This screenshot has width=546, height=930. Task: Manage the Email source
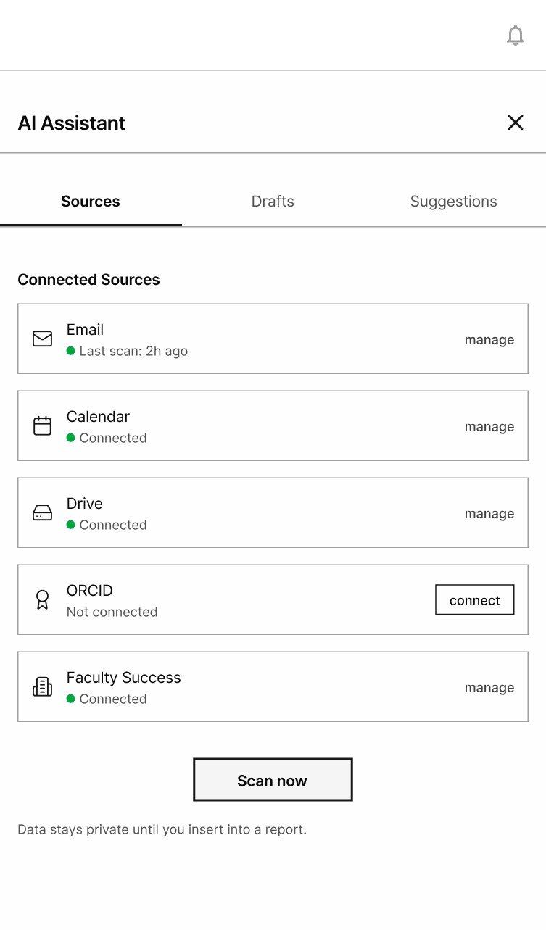point(489,340)
